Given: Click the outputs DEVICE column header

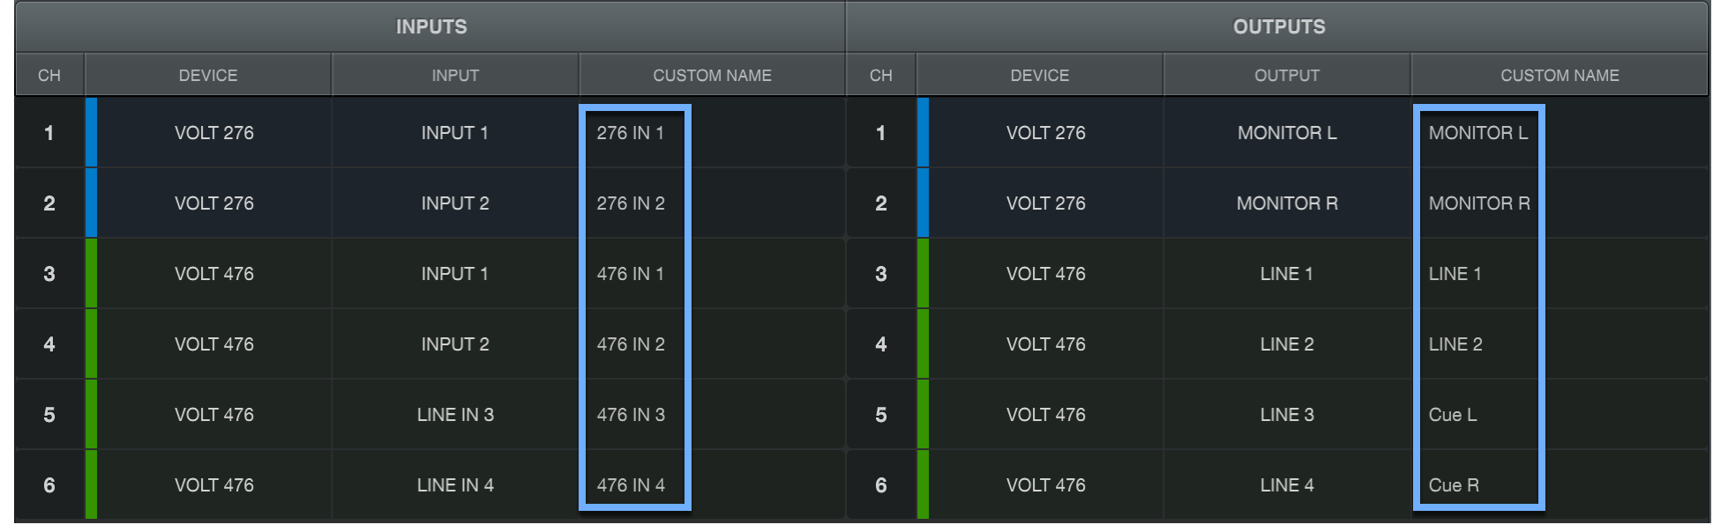Looking at the screenshot, I should pyautogui.click(x=1040, y=75).
